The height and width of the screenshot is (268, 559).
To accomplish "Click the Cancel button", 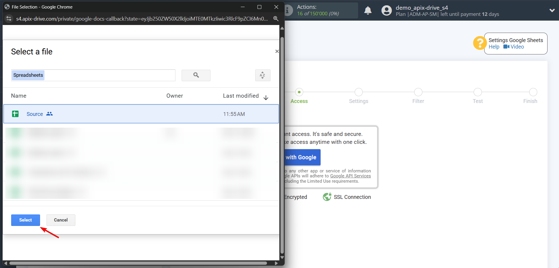I will click(x=61, y=220).
